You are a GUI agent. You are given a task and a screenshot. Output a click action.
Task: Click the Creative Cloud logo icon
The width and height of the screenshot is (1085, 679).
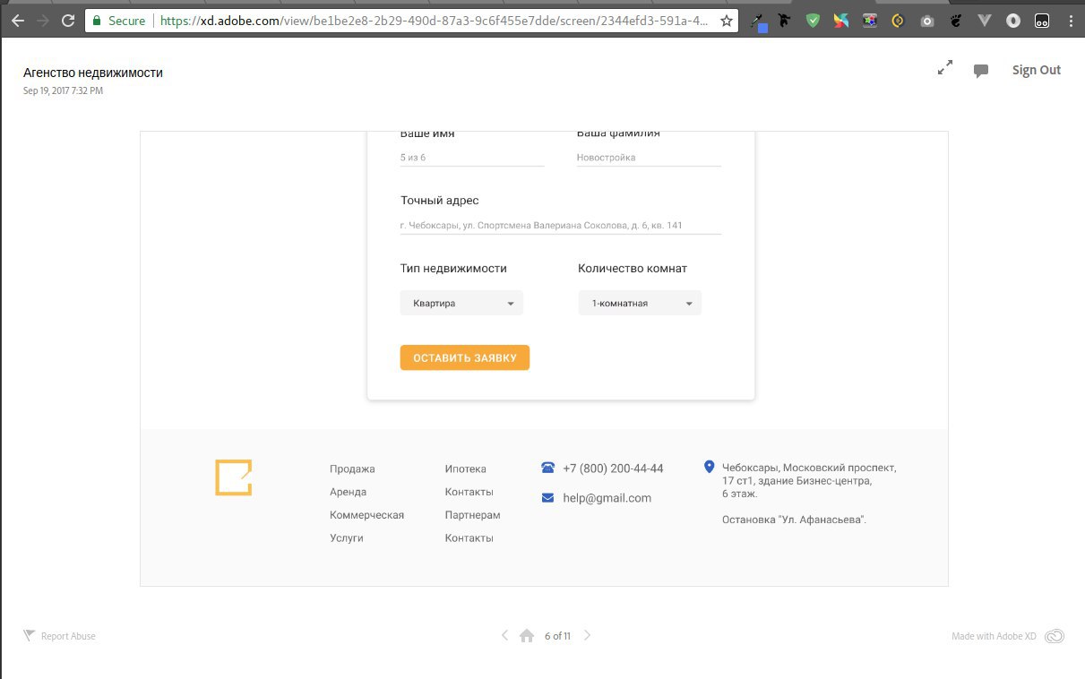click(1055, 636)
